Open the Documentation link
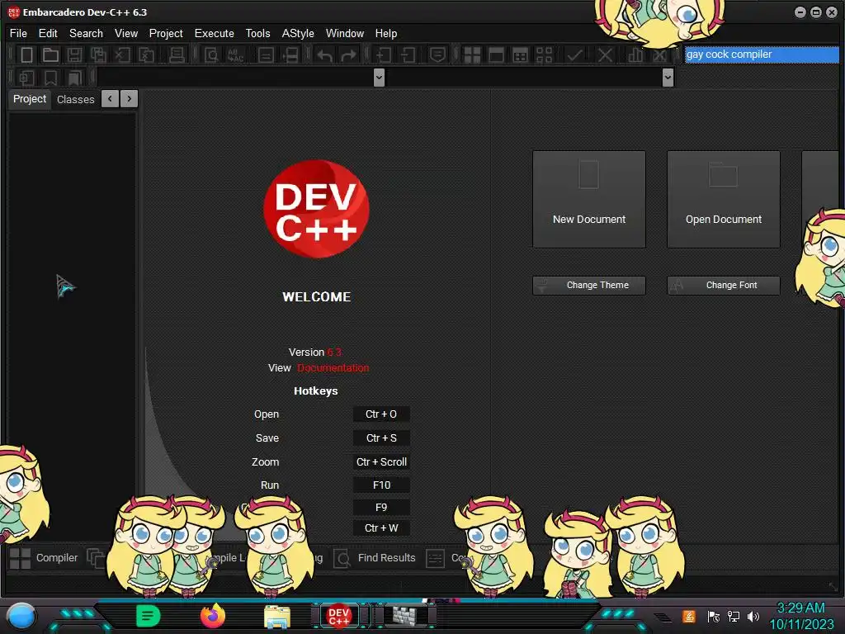The width and height of the screenshot is (845, 634). (333, 367)
